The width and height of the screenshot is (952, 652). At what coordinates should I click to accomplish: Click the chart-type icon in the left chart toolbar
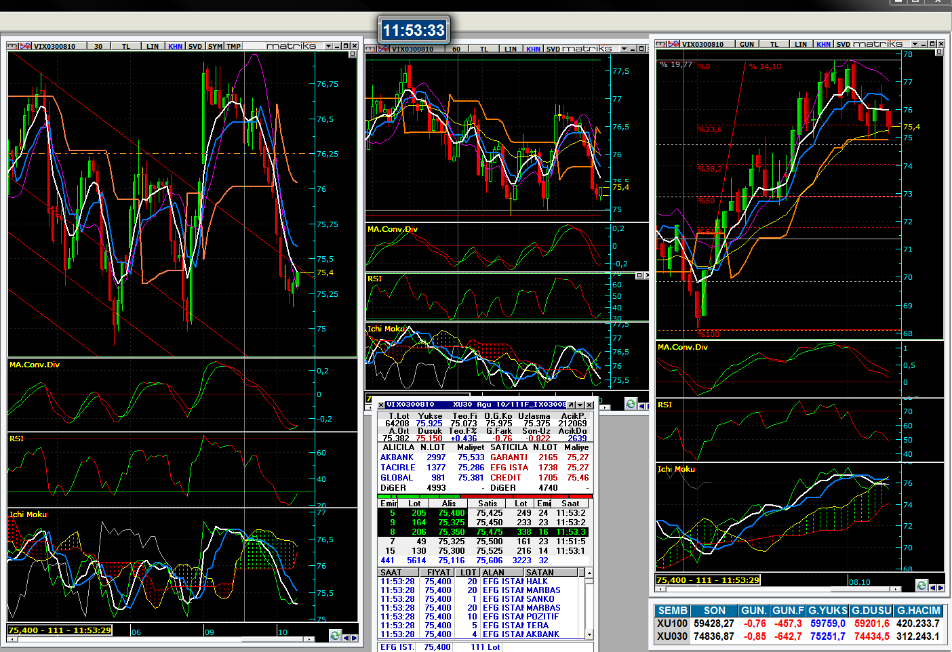click(26, 46)
